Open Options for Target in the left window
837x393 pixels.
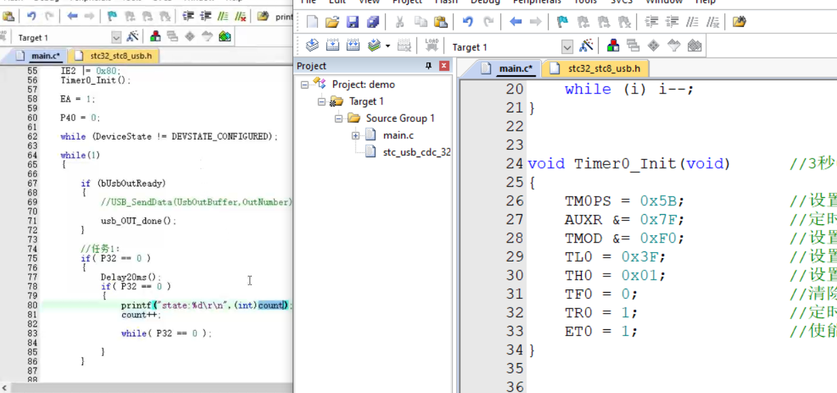(x=132, y=37)
